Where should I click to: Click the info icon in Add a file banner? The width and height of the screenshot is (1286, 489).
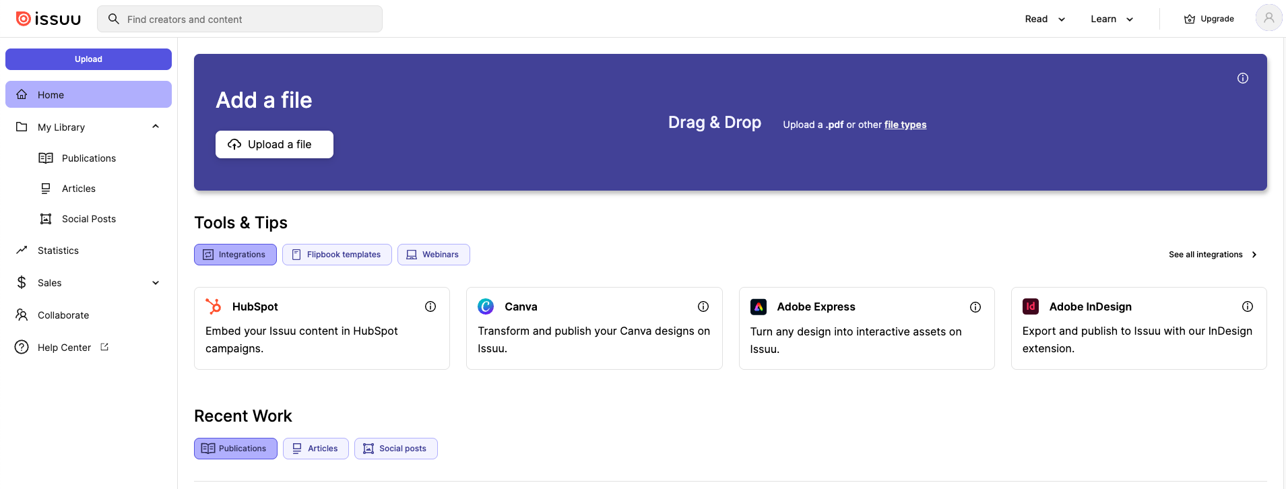[1243, 78]
